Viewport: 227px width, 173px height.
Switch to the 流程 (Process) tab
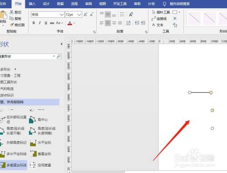click(74, 4)
